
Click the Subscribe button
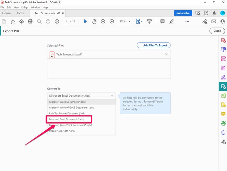click(183, 13)
